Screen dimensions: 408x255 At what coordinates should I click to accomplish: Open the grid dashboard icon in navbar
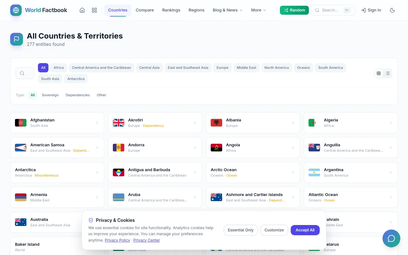tap(94, 10)
